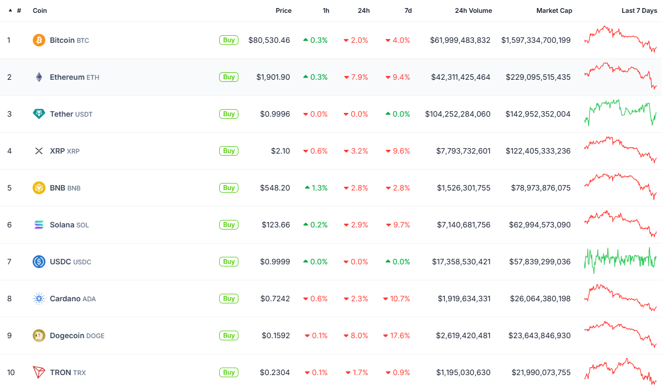Image resolution: width=664 pixels, height=389 pixels.
Task: Click the Dogecoin logo icon
Action: pos(39,335)
